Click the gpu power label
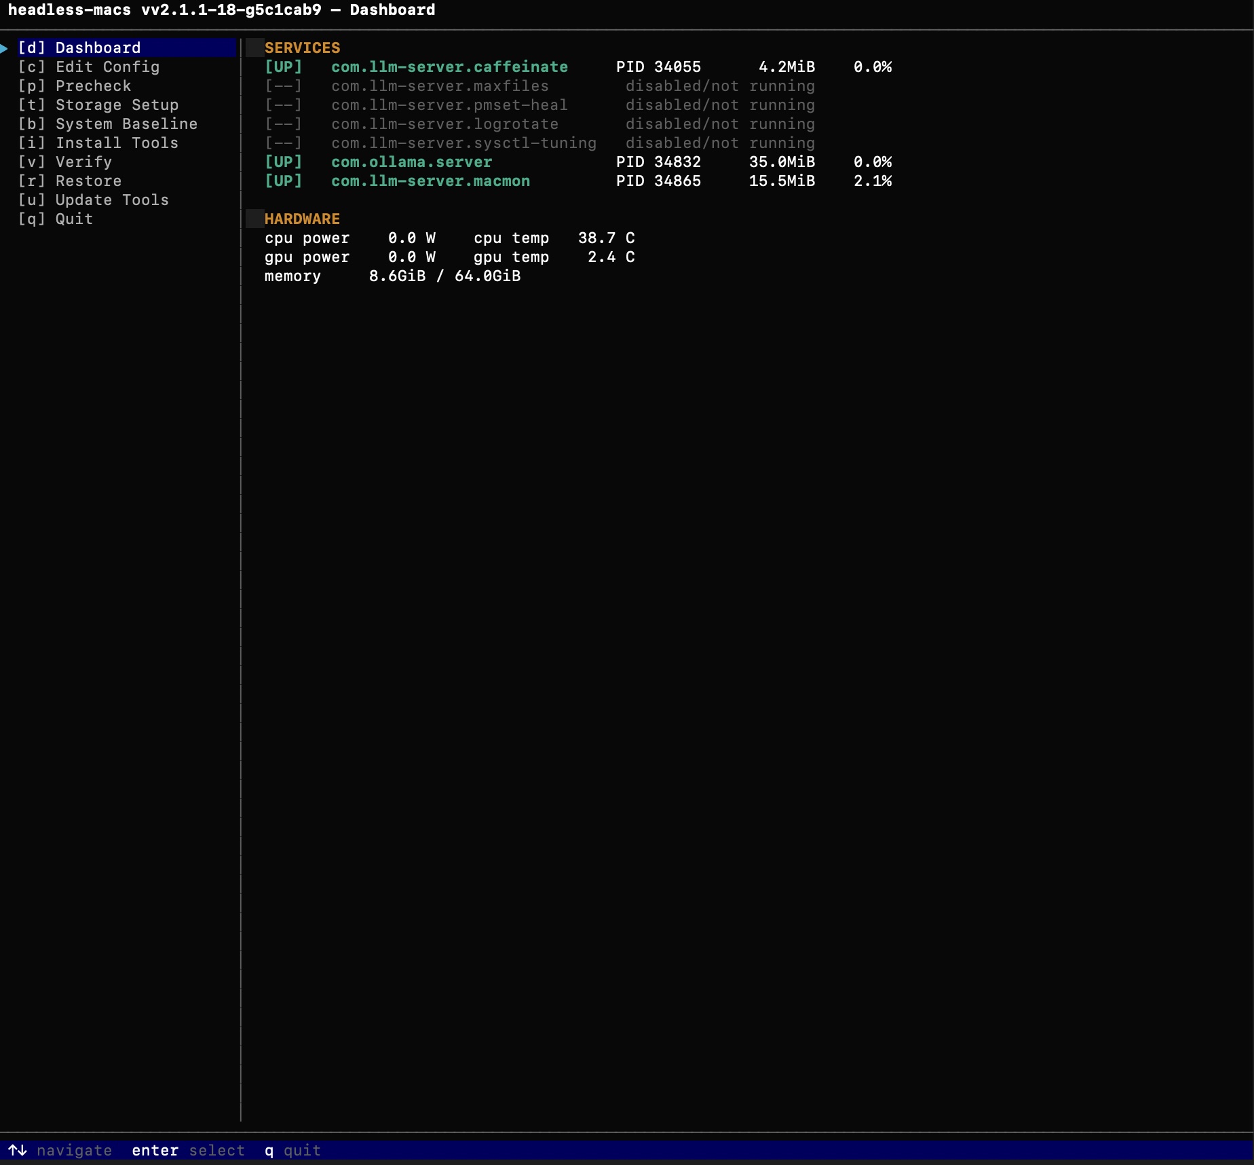 (x=307, y=257)
